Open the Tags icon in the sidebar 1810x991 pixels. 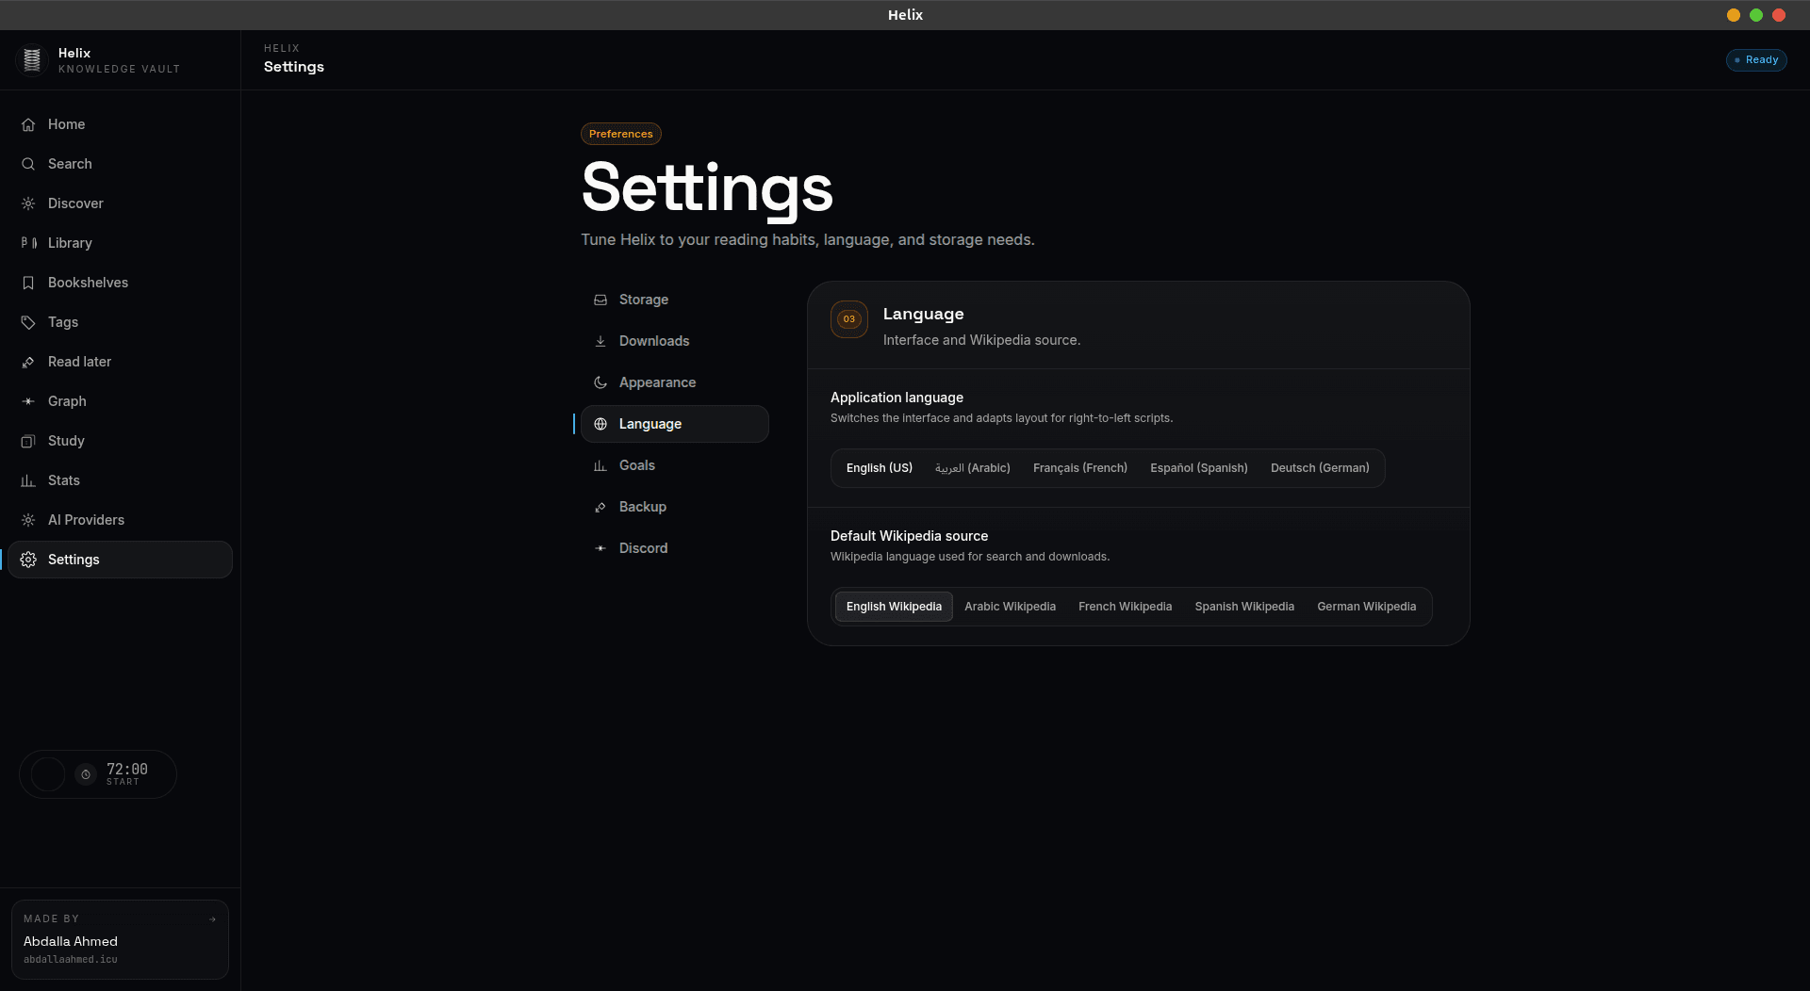click(28, 322)
